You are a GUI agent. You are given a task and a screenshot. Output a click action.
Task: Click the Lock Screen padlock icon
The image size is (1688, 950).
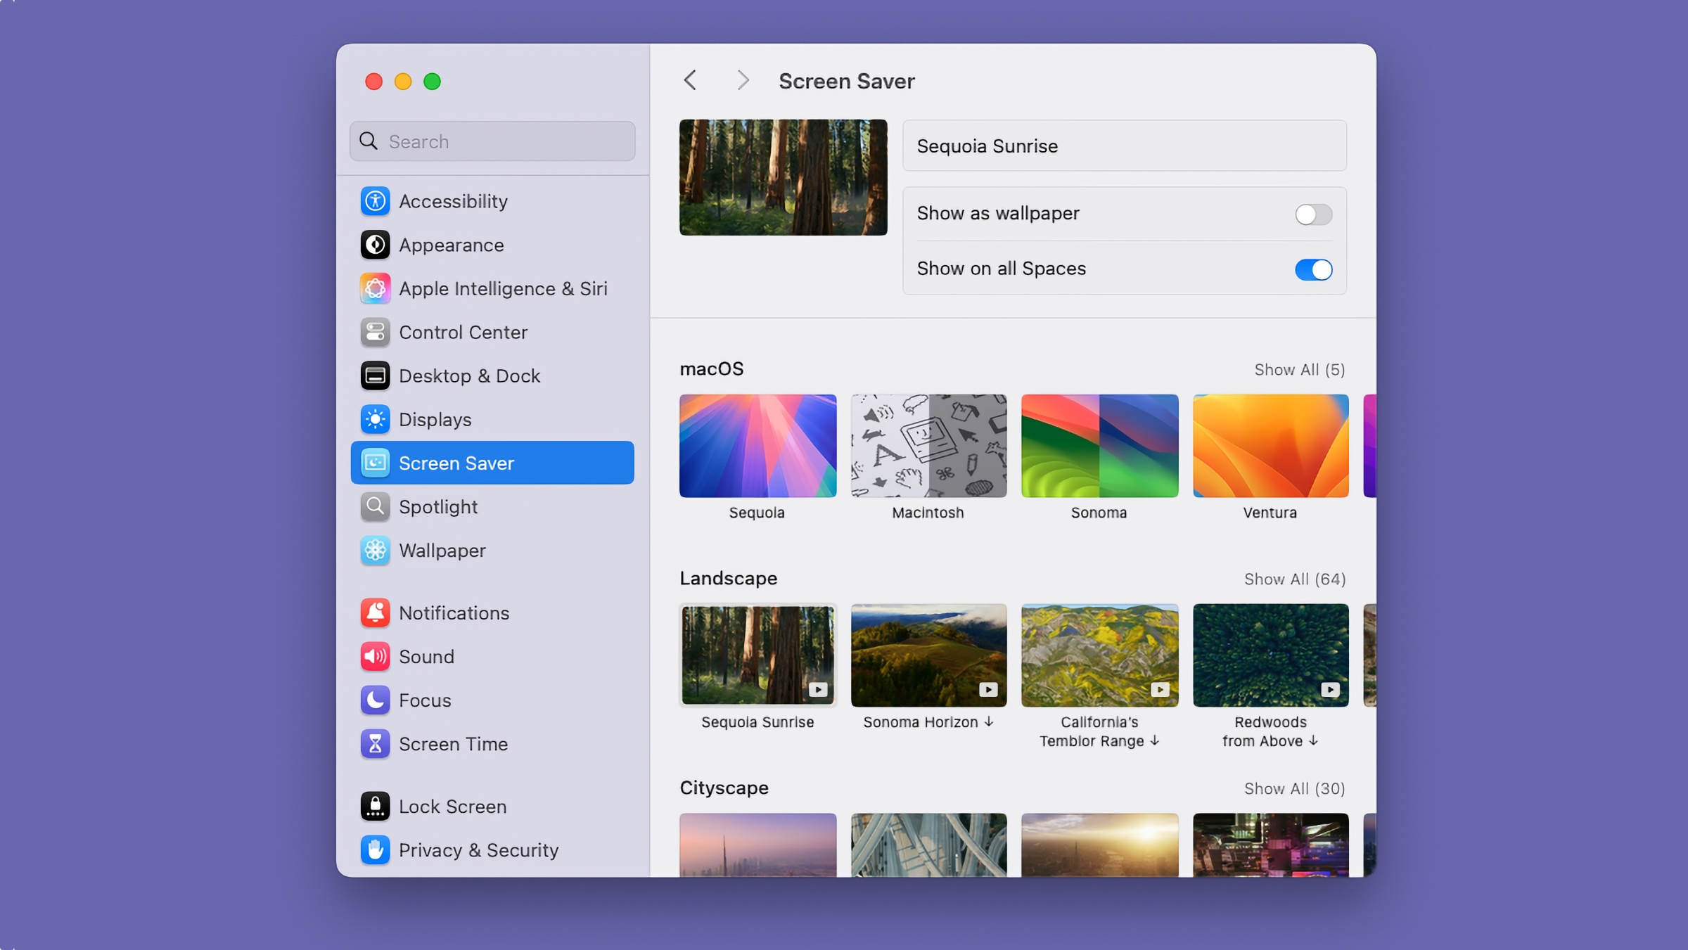pos(375,806)
